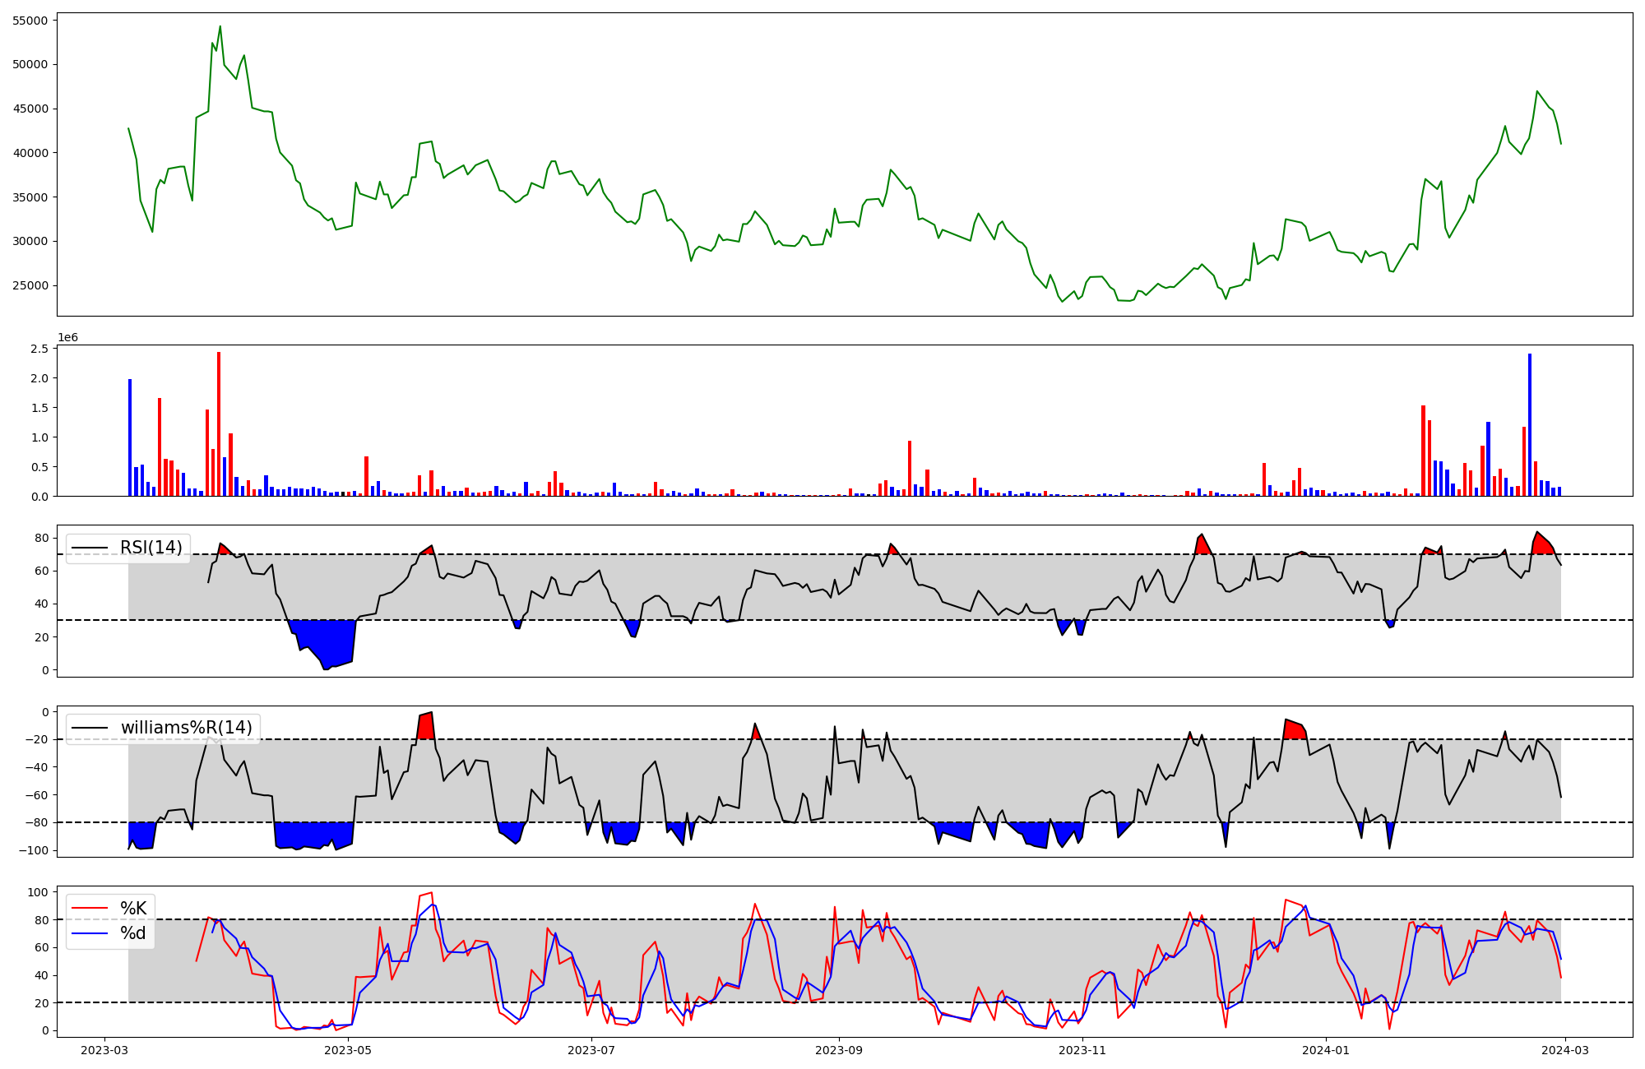The image size is (1645, 1069).
Task: Click the %d legend entry text
Action: (133, 933)
